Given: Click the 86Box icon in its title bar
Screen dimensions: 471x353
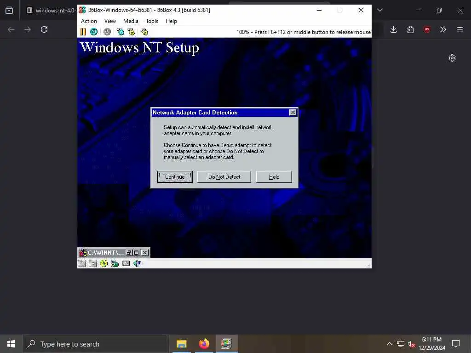Looking at the screenshot, I should 82,10.
